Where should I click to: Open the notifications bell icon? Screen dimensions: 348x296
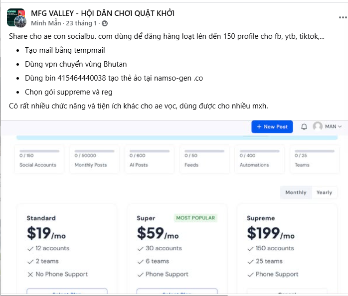(x=304, y=127)
